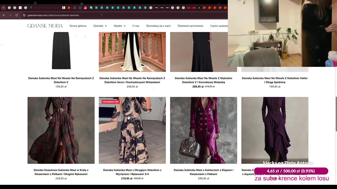Screen dimensions: 337x189
Task: Click the 209,95 zł sale price
Action: pos(198,87)
